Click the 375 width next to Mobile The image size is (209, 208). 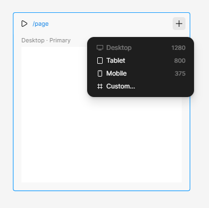click(180, 73)
